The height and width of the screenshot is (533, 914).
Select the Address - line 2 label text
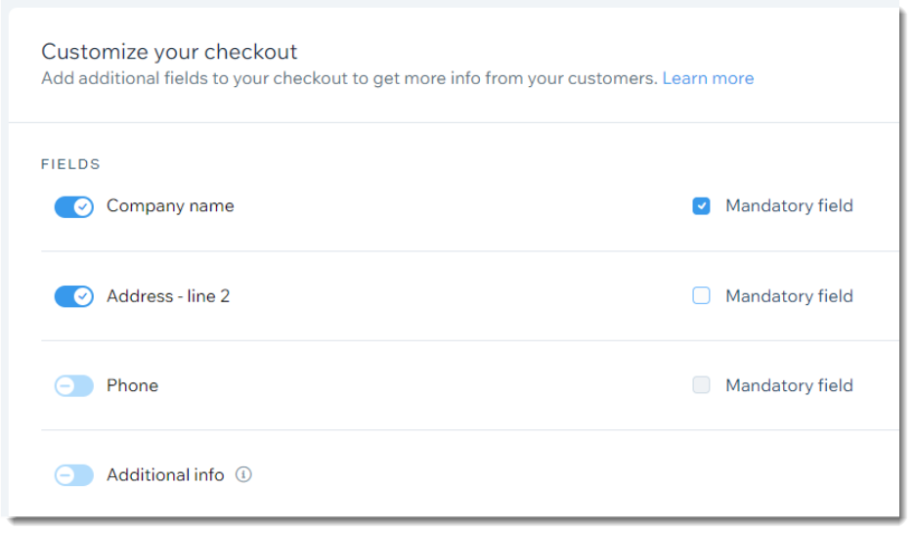168,296
